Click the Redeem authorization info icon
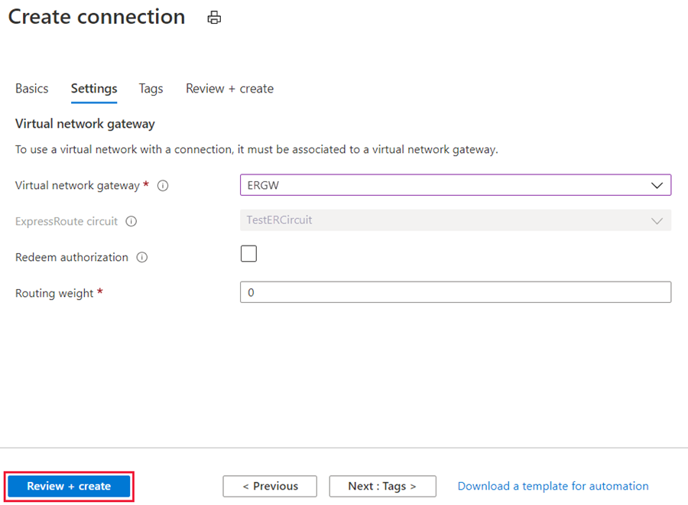The height and width of the screenshot is (505, 688). pyautogui.click(x=141, y=257)
